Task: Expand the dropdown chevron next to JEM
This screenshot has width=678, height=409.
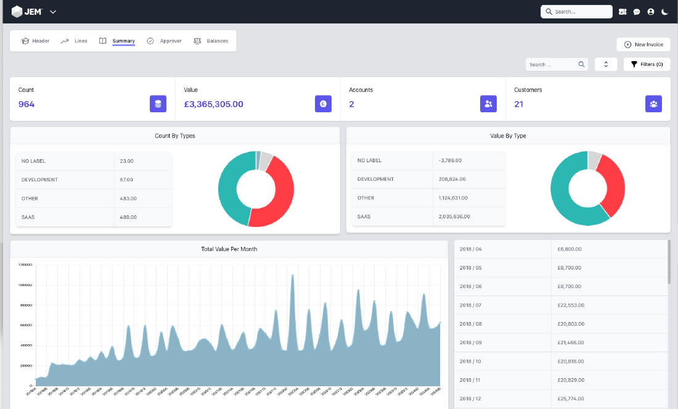Action: [x=53, y=12]
